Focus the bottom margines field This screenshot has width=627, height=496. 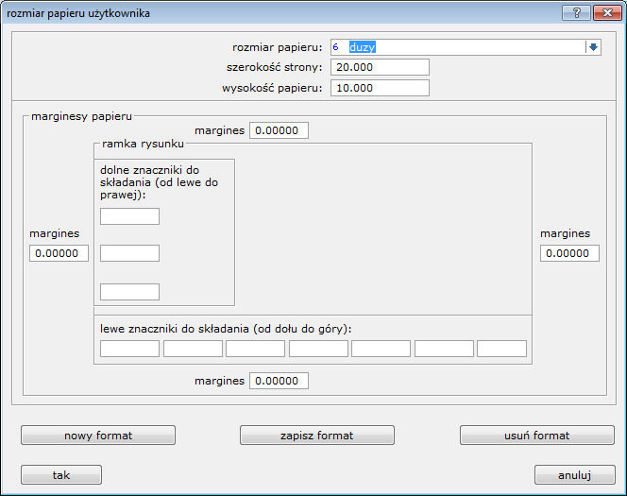(279, 381)
